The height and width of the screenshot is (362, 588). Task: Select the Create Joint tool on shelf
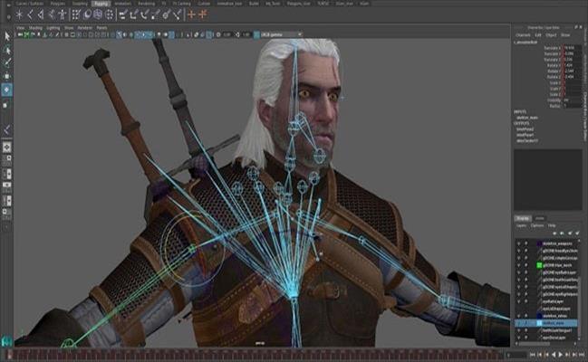(x=31, y=14)
